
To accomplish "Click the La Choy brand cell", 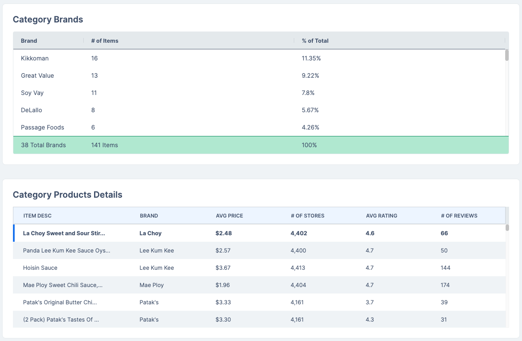I will [151, 233].
